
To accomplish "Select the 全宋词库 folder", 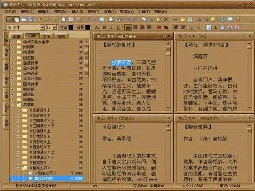I will point(31,73).
